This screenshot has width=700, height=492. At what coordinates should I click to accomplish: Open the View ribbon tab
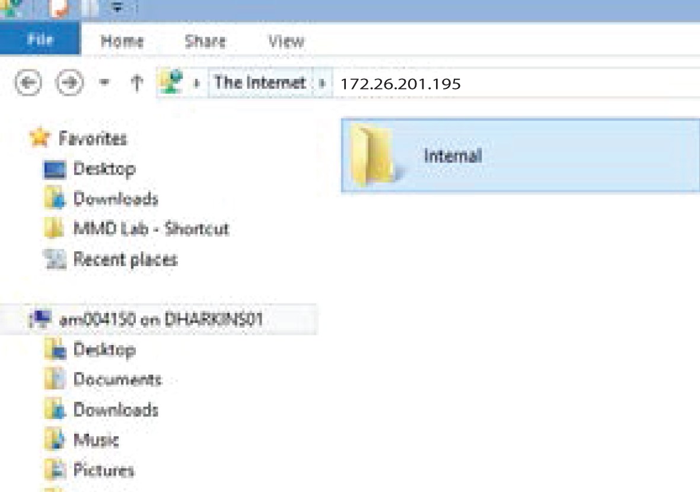click(x=286, y=41)
